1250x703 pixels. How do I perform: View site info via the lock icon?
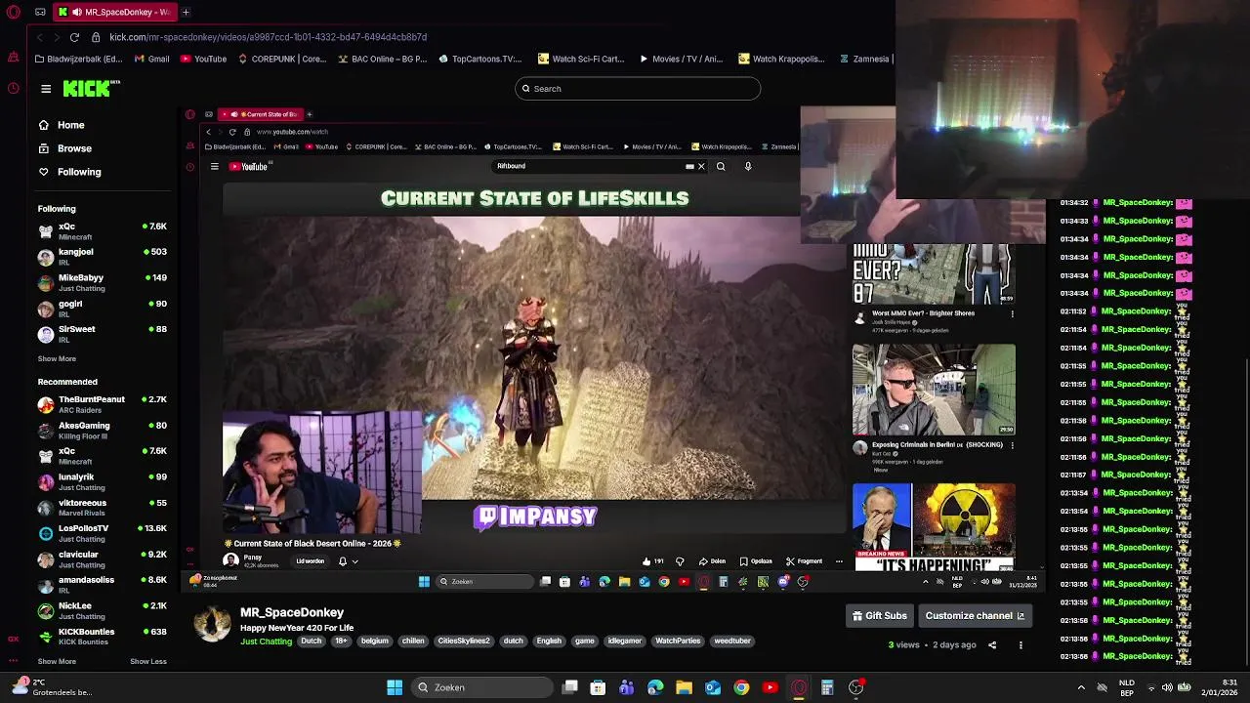click(96, 37)
